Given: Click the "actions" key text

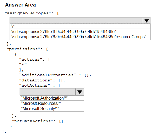Looking at the screenshot, I should (31, 60).
